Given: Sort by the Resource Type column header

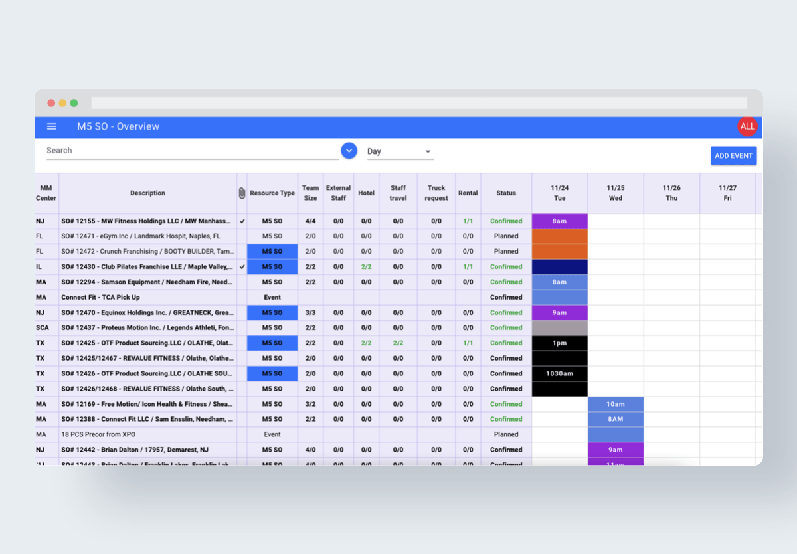Looking at the screenshot, I should coord(272,193).
